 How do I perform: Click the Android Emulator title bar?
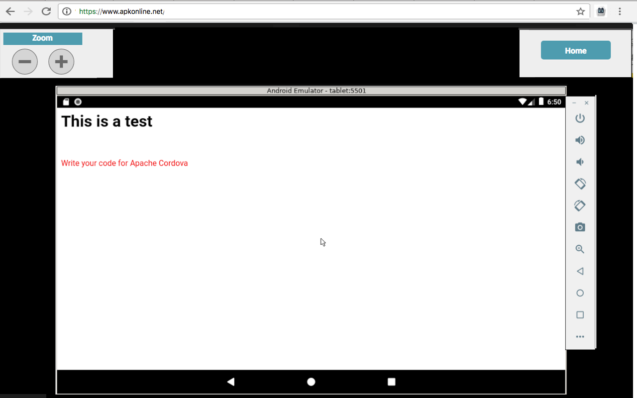pos(311,91)
